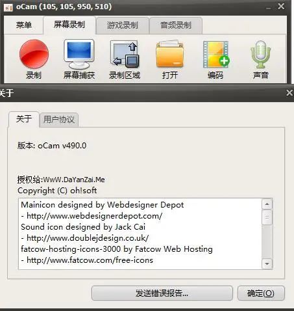Screen dimensions: 294x311
Task: Switch to the 游戏录制 tab
Action: [123, 25]
